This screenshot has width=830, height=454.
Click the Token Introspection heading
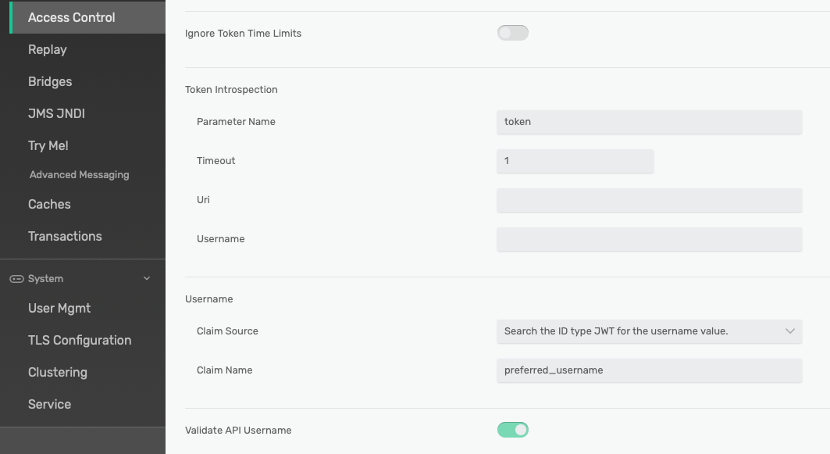tap(231, 90)
